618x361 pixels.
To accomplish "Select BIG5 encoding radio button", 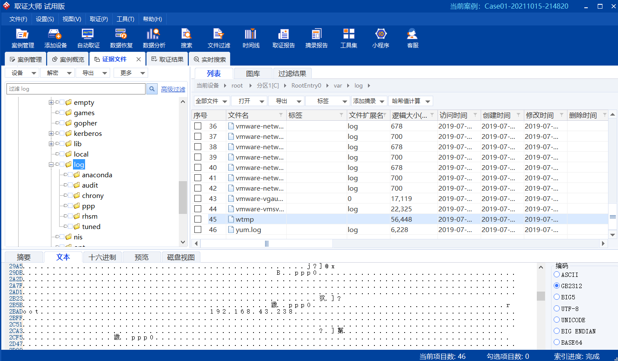I will 557,297.
